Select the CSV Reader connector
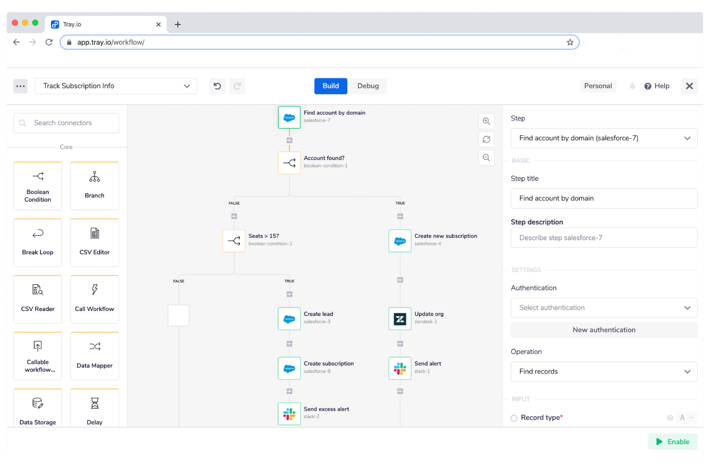 (x=37, y=299)
